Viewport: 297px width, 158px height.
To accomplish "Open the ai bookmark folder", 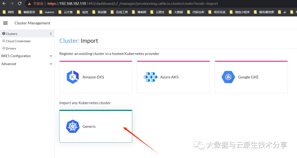I will (282, 12).
